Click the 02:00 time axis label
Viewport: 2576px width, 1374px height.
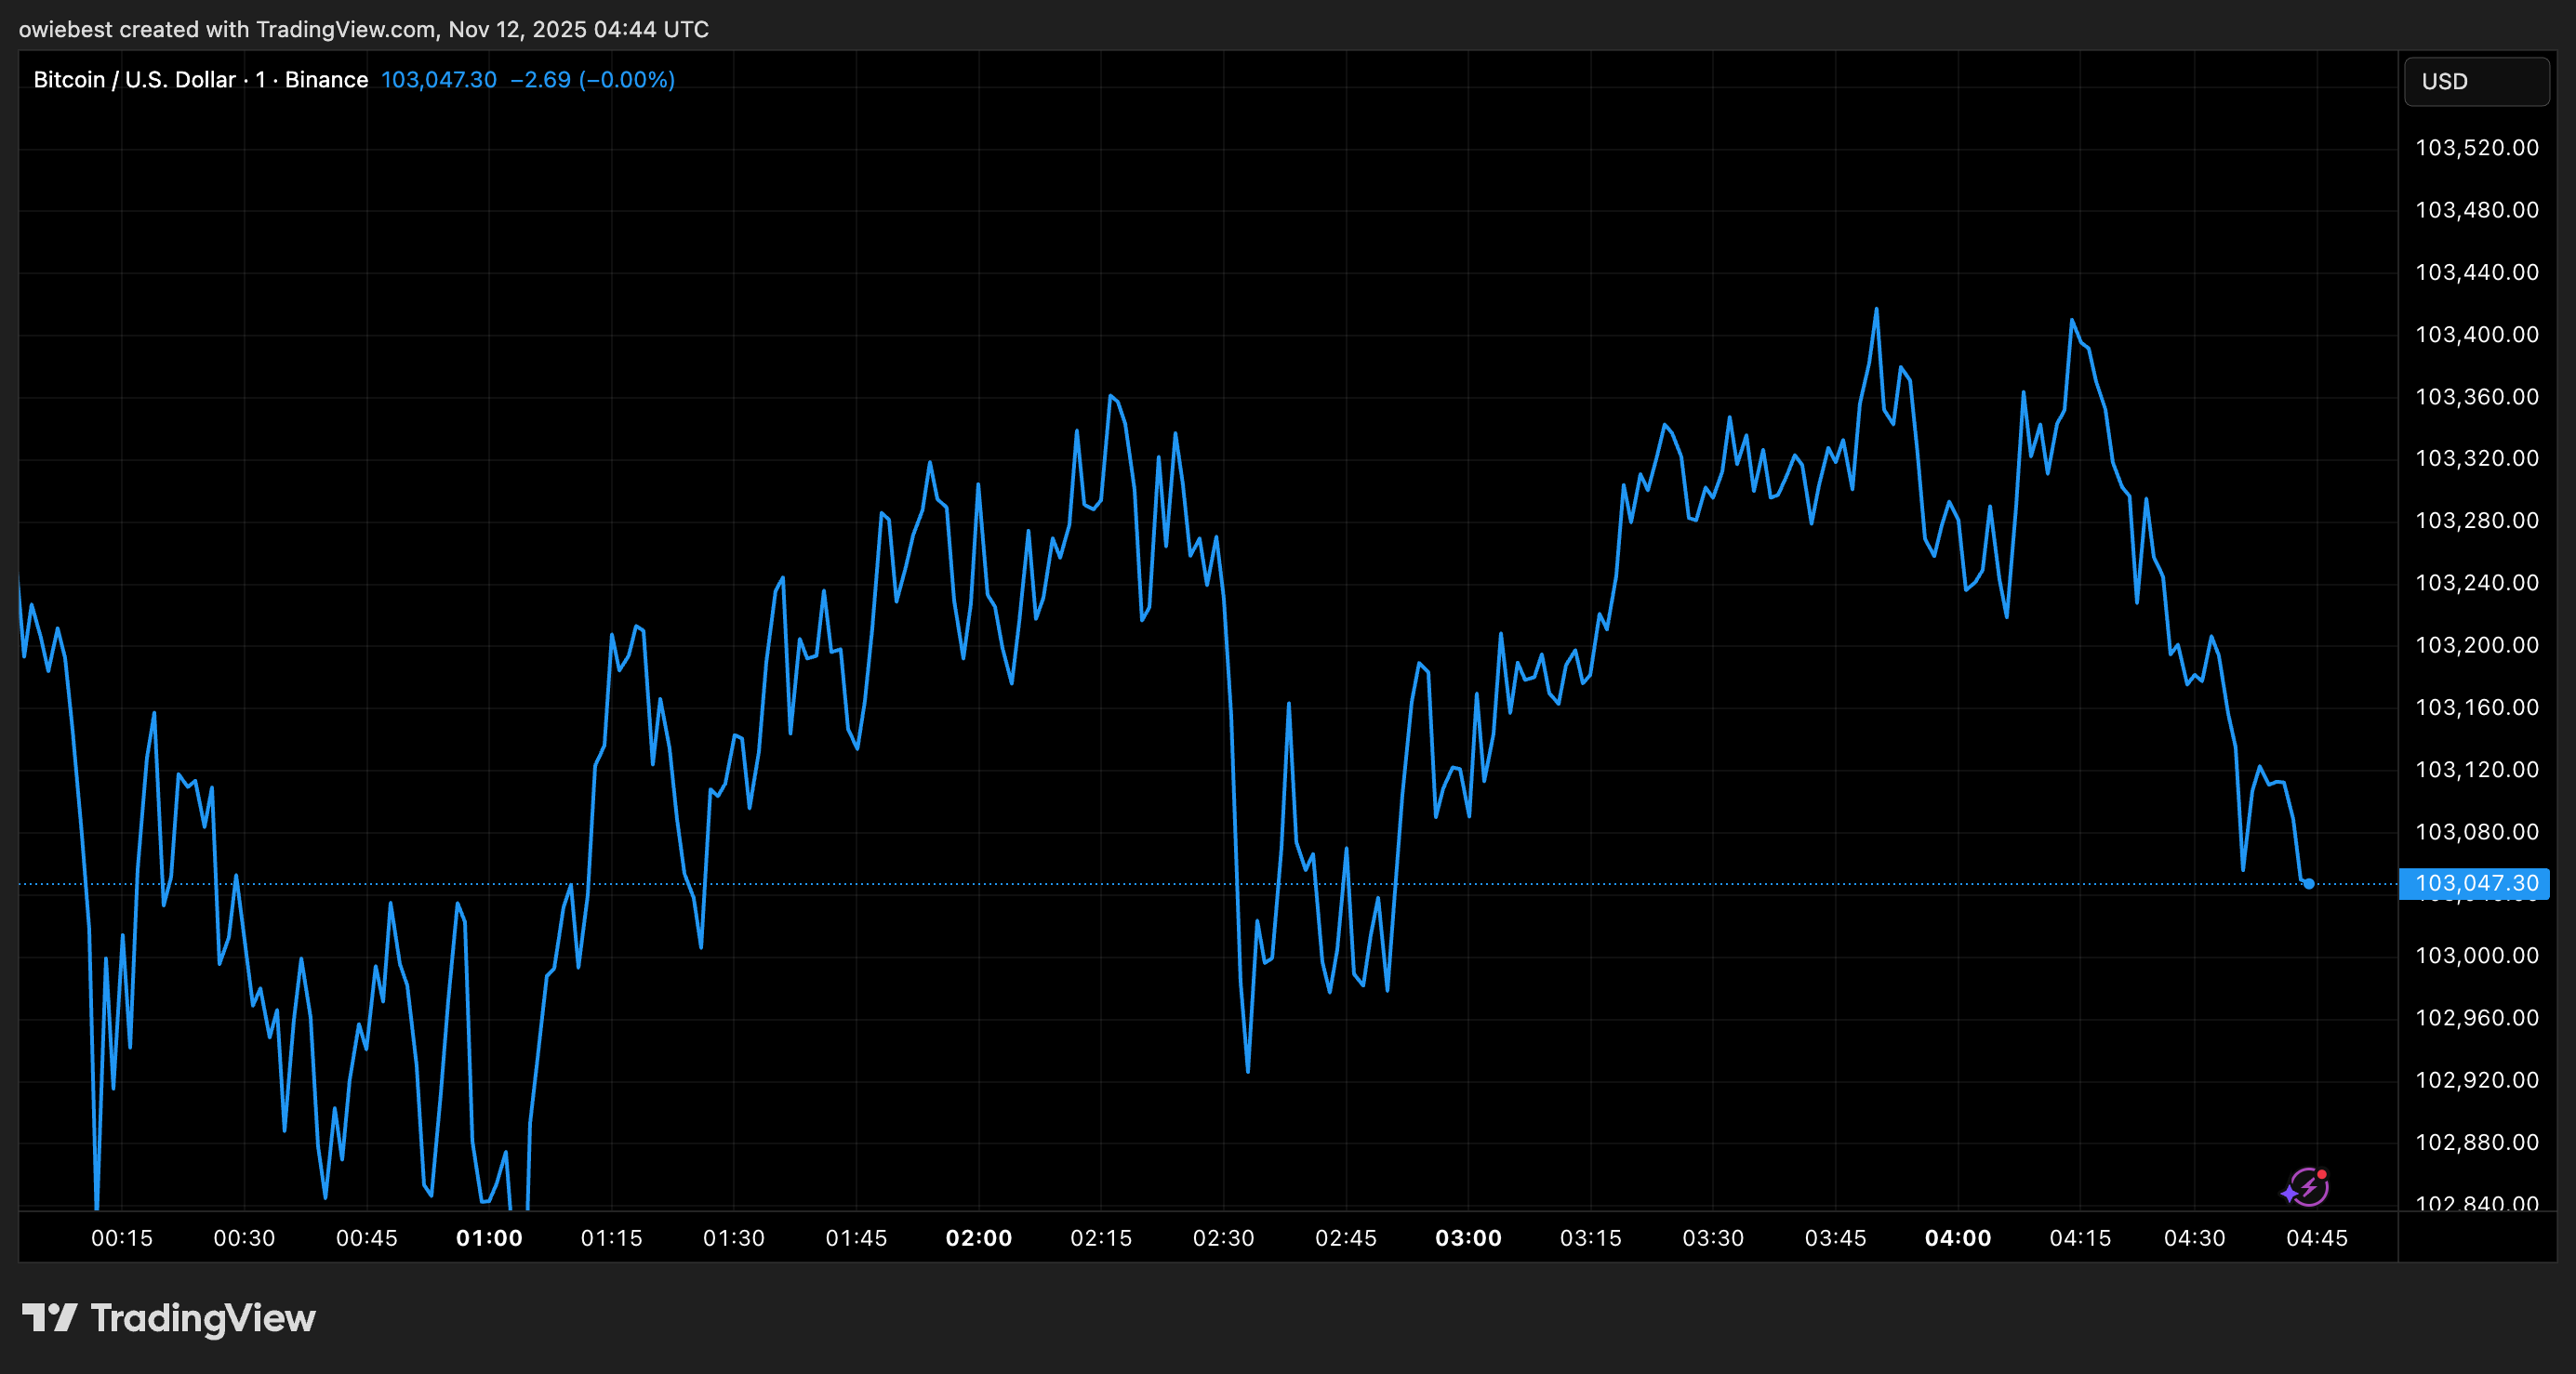[978, 1238]
